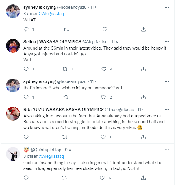Share Selina's tweet about the latest video

[144, 69]
